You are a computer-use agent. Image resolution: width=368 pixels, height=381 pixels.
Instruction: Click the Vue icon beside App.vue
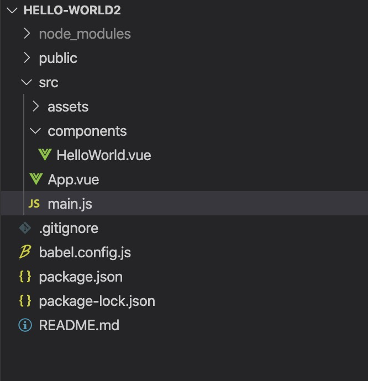[x=36, y=179]
